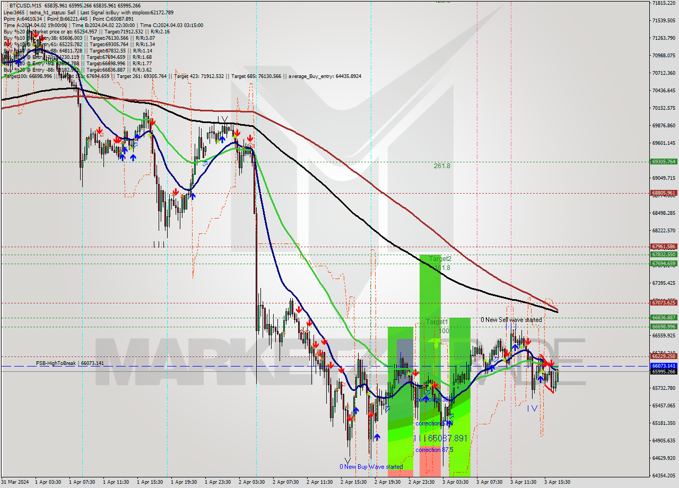Screen dimensions: 679x488
Task: Click the 67395.200 price axis label
Action: click(663, 283)
